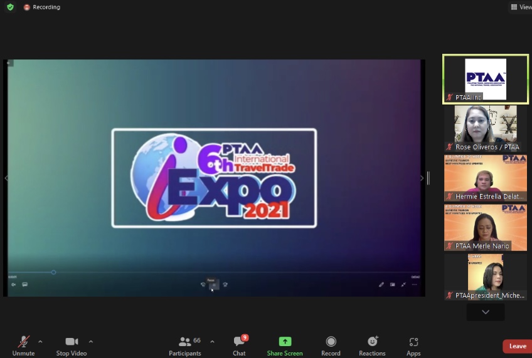Click the red Recording indicator
532x358 pixels.
click(x=42, y=7)
